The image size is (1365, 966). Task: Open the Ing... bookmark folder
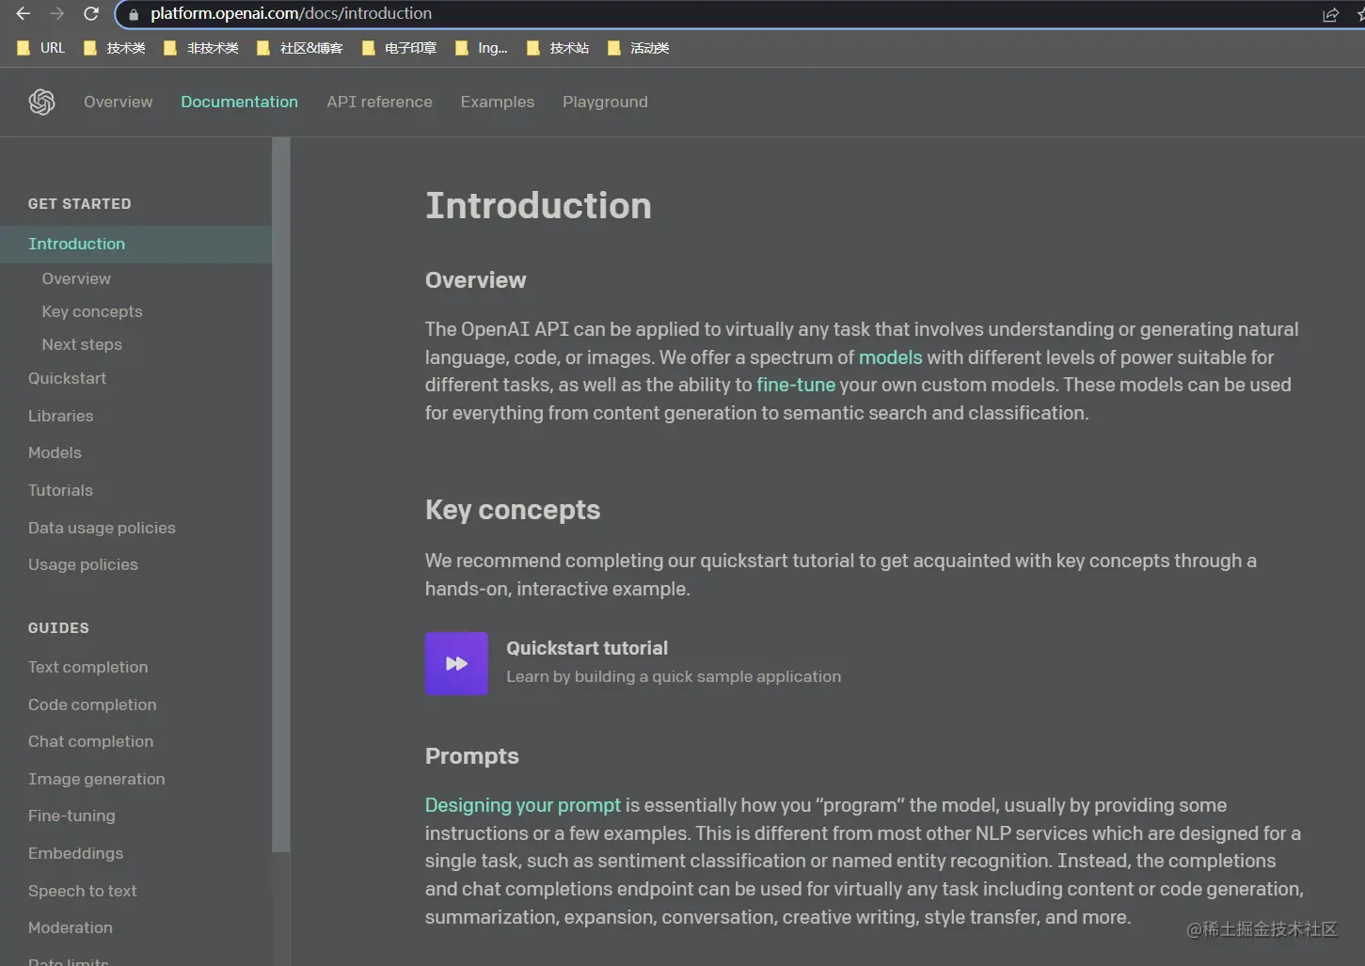(481, 48)
